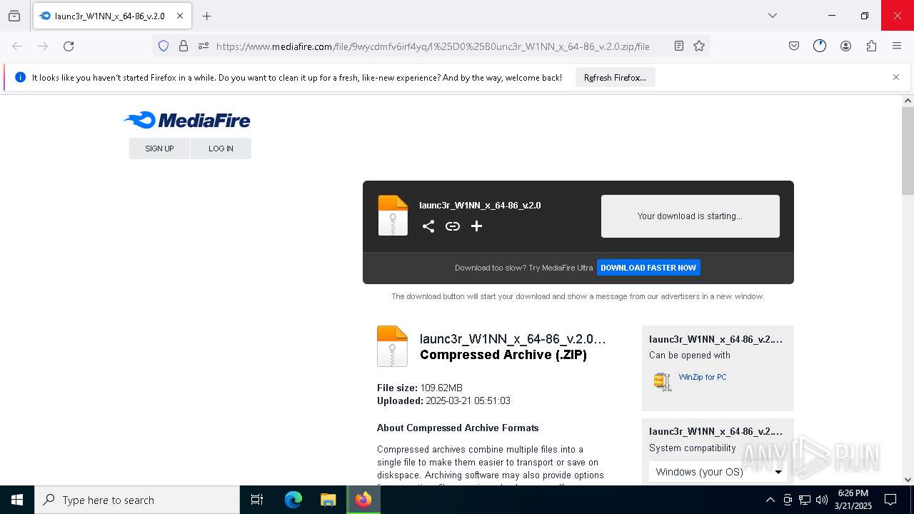Viewport: 914px width, 514px height.
Task: Open Firefox recent browsing button
Action: [x=14, y=16]
